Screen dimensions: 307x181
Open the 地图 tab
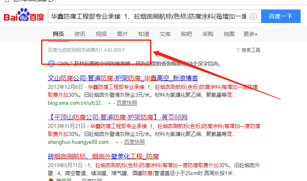(x=229, y=34)
